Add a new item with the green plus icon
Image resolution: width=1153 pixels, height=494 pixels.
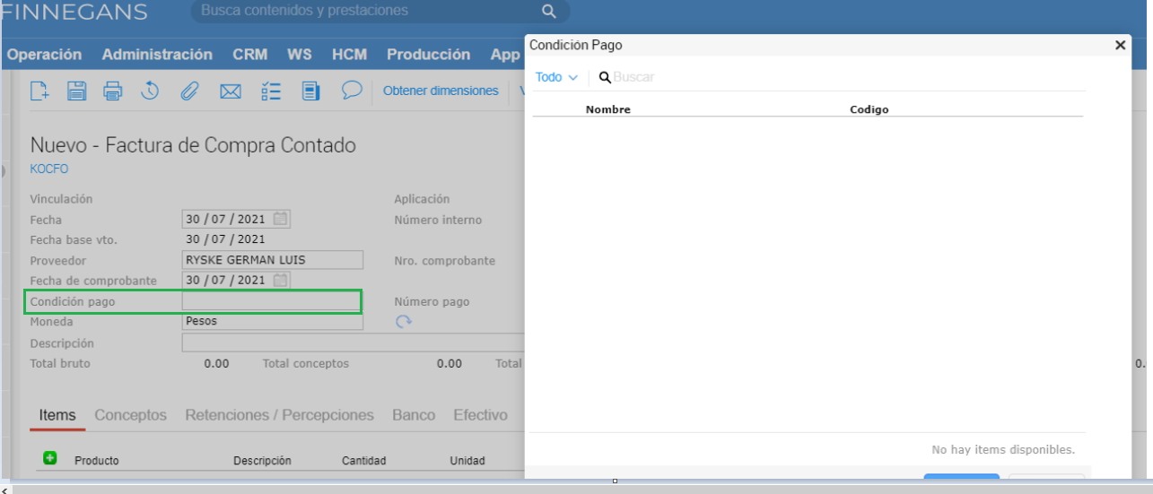click(x=50, y=458)
